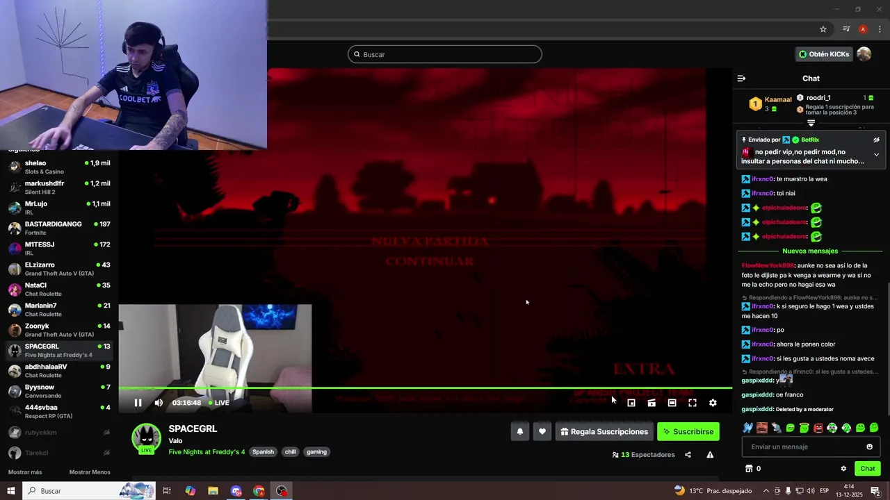Viewport: 890px width, 500px height.
Task: Pause the stream video
Action: (x=138, y=403)
